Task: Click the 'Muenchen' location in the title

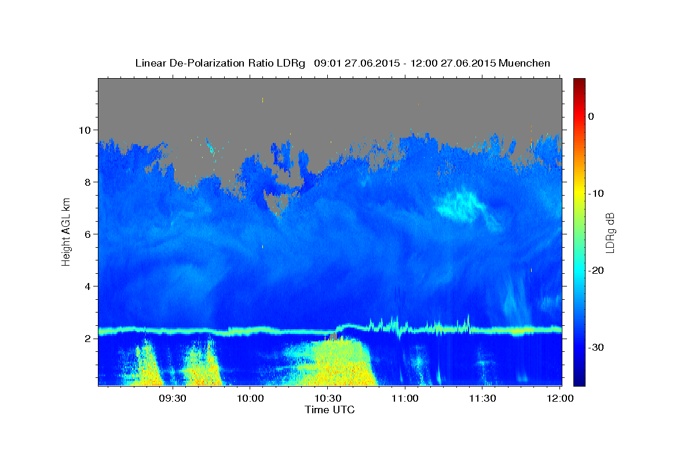Action: click(525, 63)
